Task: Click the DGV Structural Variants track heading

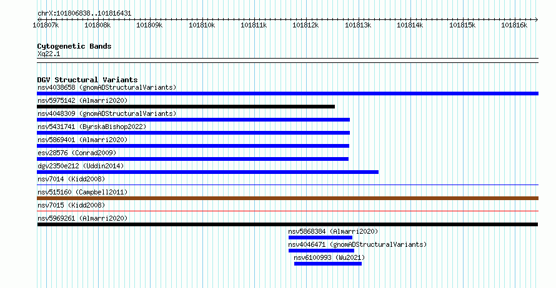Action: point(87,80)
